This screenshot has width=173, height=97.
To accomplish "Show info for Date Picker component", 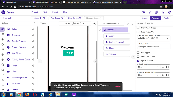I will pyautogui.click(x=33, y=53).
